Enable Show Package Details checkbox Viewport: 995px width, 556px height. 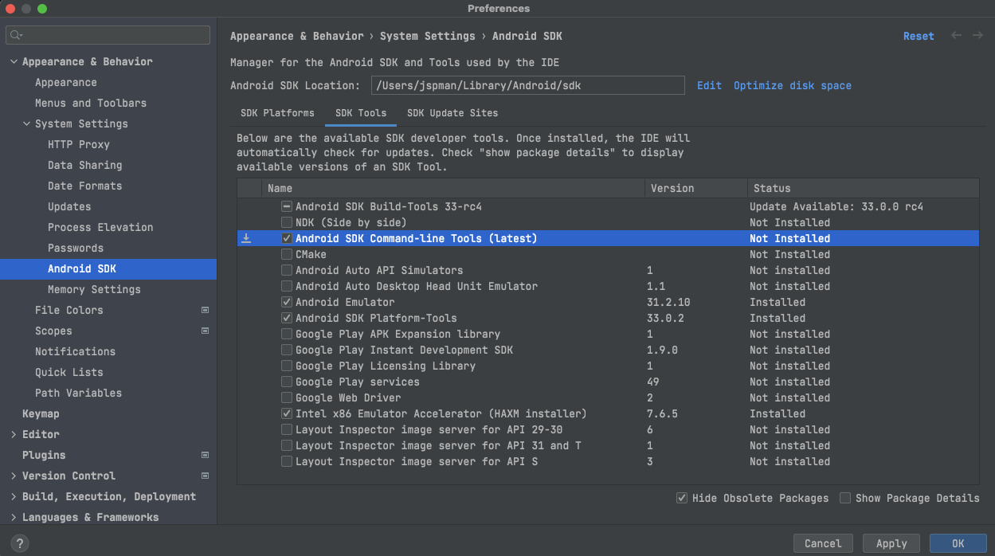coord(845,498)
